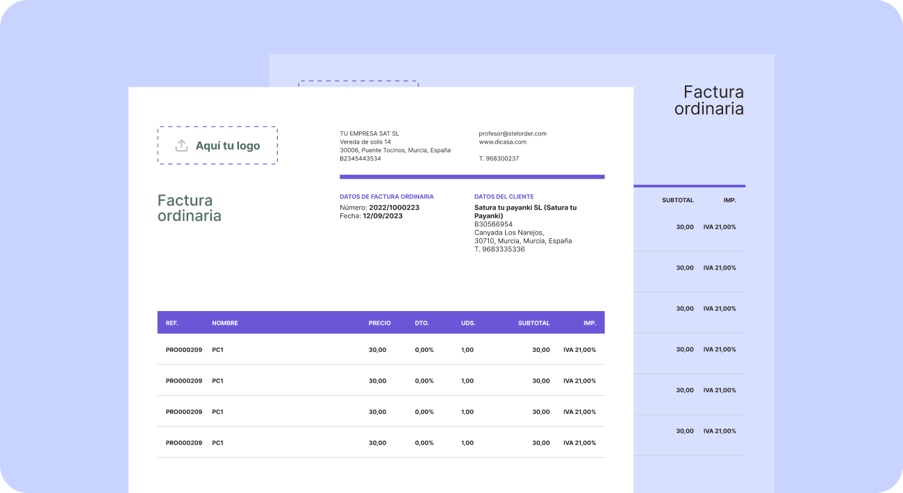This screenshot has width=903, height=493.
Task: Click the REF. column header
Action: click(172, 323)
